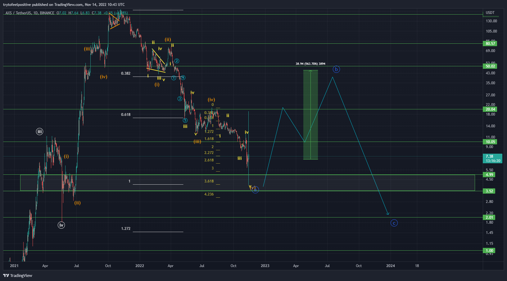Click the USDT currency label
507x281 pixels.
(x=490, y=13)
